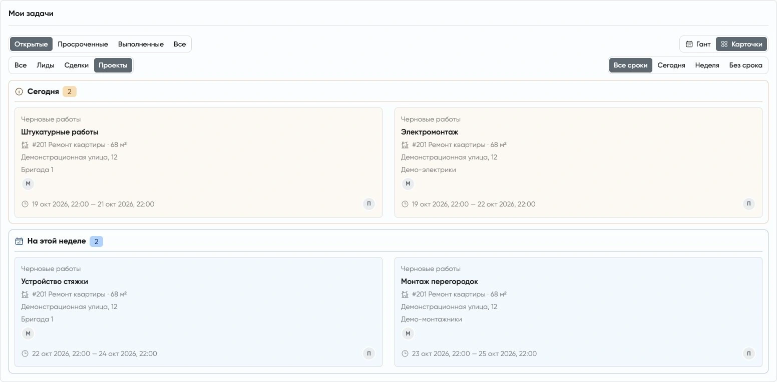Image resolution: width=777 pixels, height=382 pixels.
Task: Click Демо-электрики in Электромонтаж card
Action: click(429, 169)
